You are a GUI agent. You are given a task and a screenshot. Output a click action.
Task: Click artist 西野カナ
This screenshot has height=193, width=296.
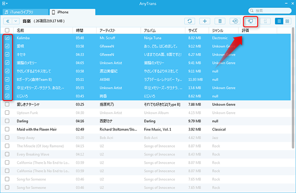106,121
